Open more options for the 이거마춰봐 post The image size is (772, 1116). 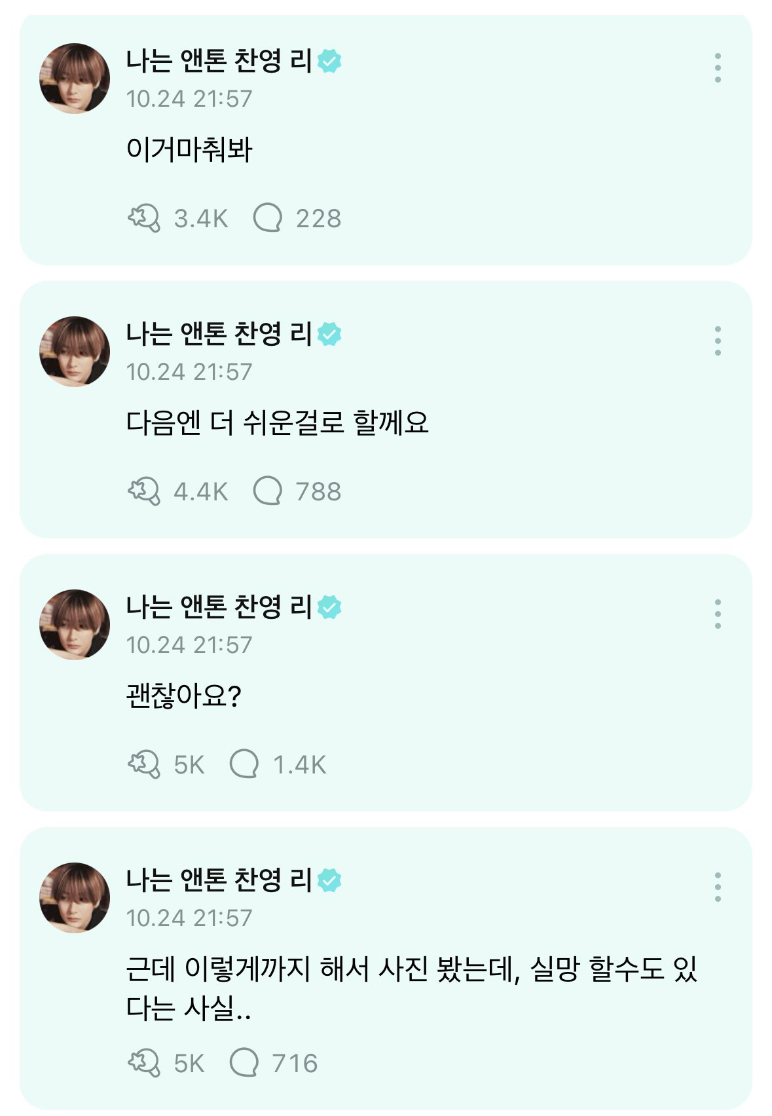(718, 68)
